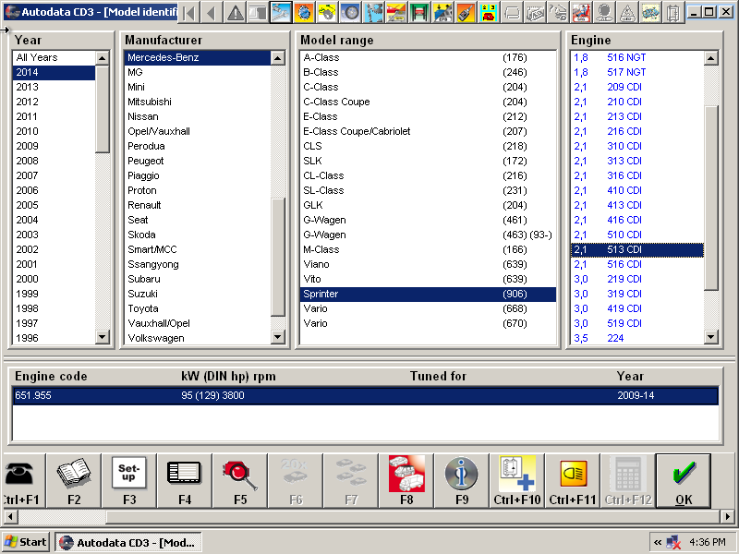Select year 2005
Viewport: 739px width, 554px height.
pyautogui.click(x=54, y=205)
